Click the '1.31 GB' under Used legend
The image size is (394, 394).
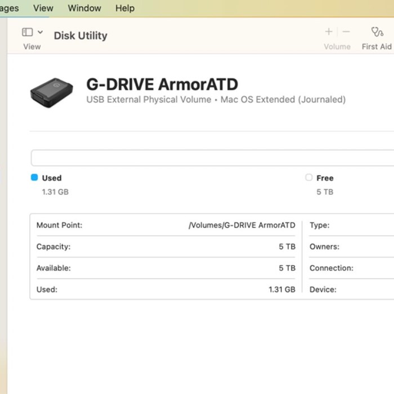tap(55, 192)
